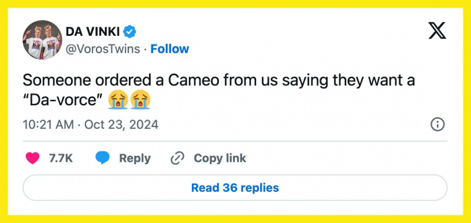Like the tweet with the heart icon
The width and height of the screenshot is (471, 223).
[32, 158]
